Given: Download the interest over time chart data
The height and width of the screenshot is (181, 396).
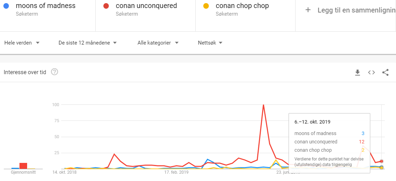Looking at the screenshot, I should tap(357, 72).
